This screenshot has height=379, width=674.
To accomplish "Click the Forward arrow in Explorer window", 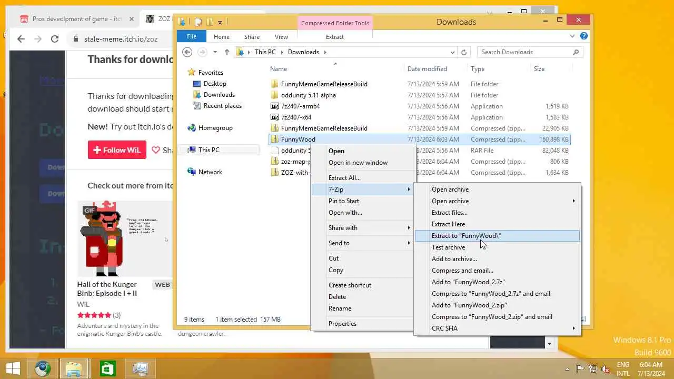I will (202, 52).
